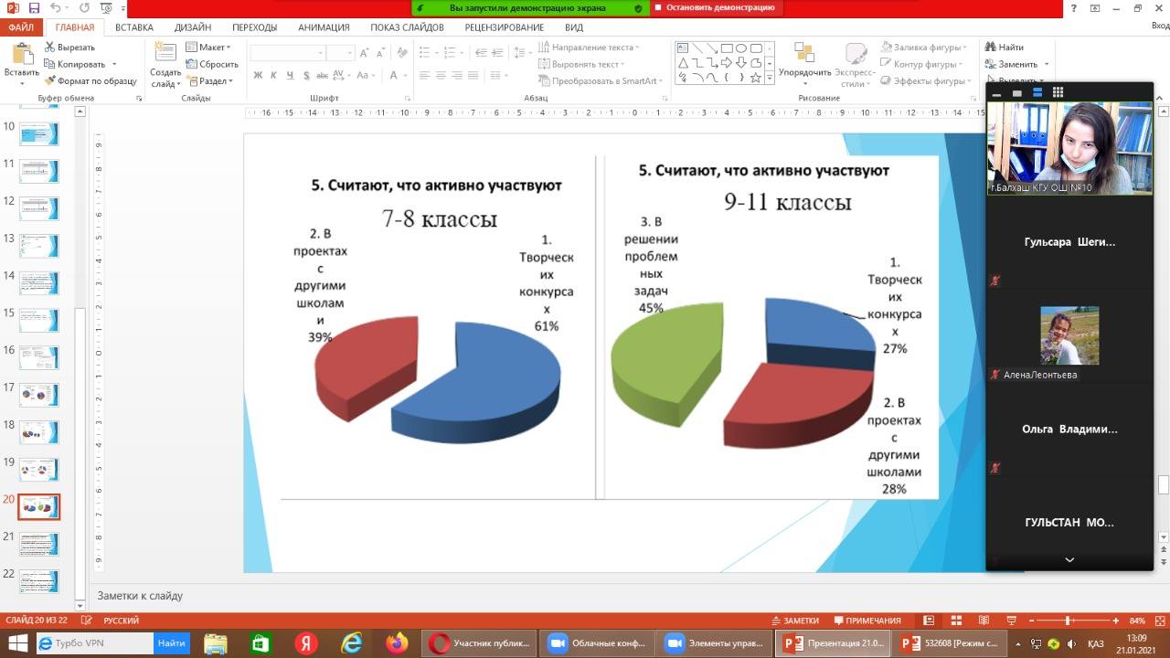
Task: Switch Zoom panel to gallery grid view
Action: point(1058,92)
